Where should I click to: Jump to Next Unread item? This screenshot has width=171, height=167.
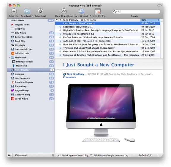click(81, 11)
